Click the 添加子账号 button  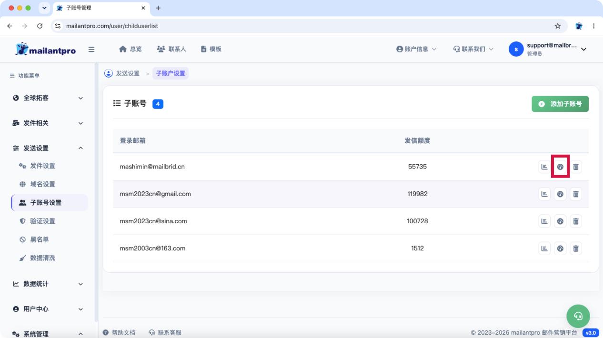(x=560, y=104)
